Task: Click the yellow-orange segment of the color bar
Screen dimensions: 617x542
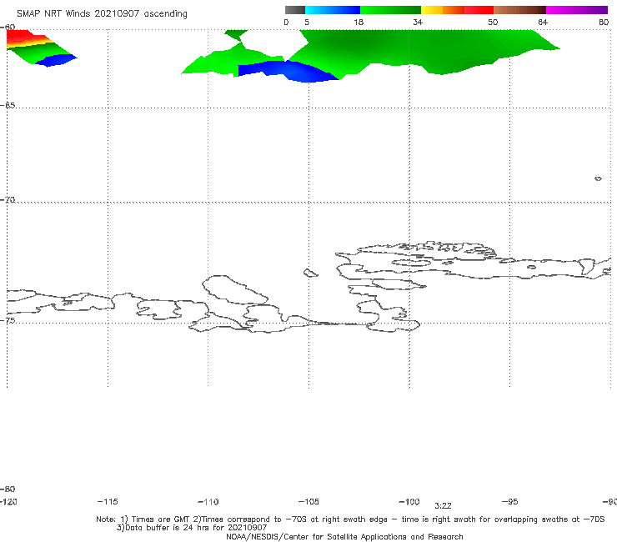Action: (443, 10)
